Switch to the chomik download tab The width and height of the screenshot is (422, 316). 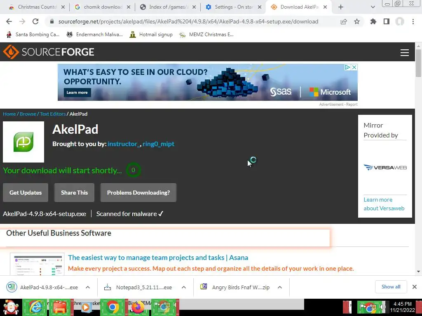pyautogui.click(x=102, y=7)
